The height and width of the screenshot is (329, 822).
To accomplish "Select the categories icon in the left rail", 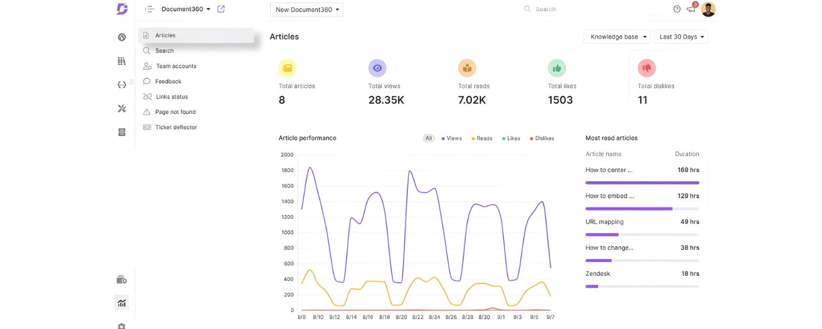I will (121, 60).
